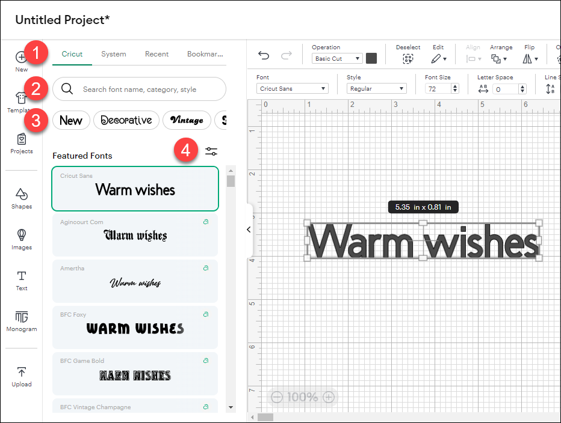Click Cricut Access badge on BFC Foxy
Image resolution: width=561 pixels, height=423 pixels.
point(206,314)
